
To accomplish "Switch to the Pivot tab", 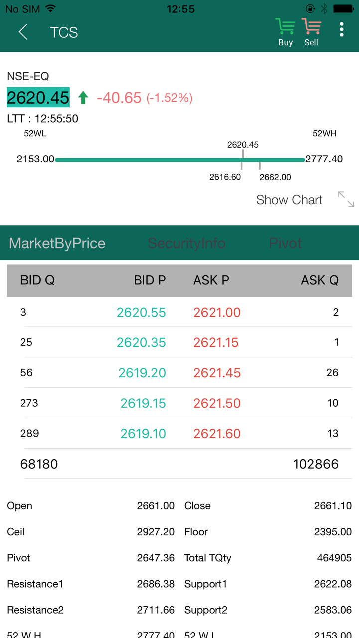I will click(285, 243).
